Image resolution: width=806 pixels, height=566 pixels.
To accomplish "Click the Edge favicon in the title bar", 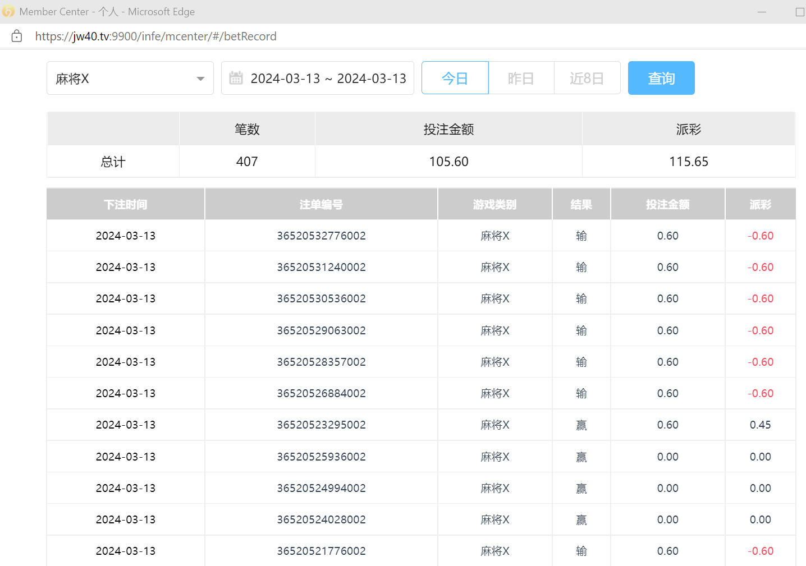I will pos(8,11).
